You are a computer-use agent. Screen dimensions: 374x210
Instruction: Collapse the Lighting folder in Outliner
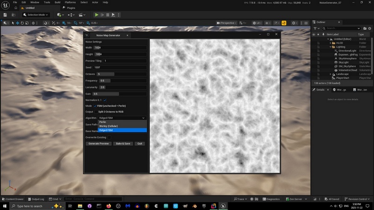(330, 47)
